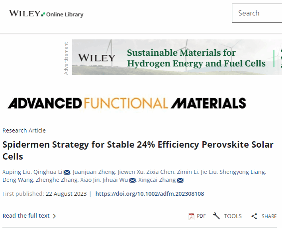Click the email icon beside Xingcai Zhang
This screenshot has height=228, width=282.
180,180
